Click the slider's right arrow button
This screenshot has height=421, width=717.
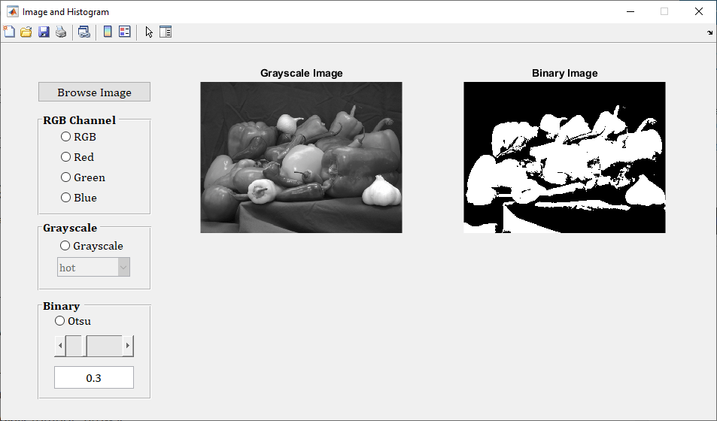128,347
